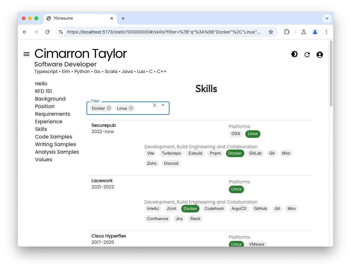Click the Chrome experiments flask icon
The image size is (351, 270).
pos(303,32)
